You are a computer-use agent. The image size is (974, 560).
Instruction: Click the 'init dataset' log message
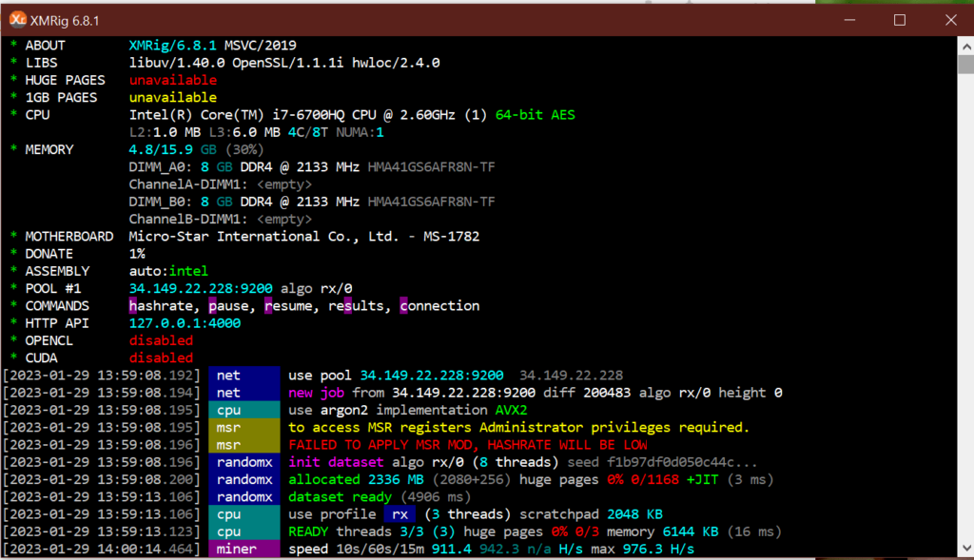coord(336,462)
